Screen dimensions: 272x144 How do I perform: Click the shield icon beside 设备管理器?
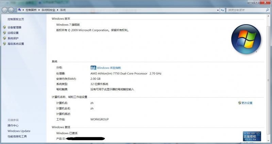coord(4,27)
